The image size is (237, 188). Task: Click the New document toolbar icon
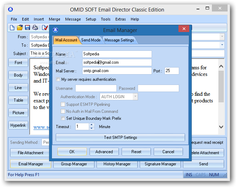pos(12,28)
